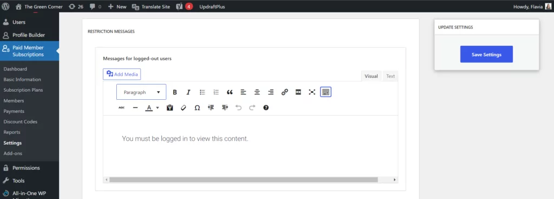Open the WordPress logo menu

5,6
